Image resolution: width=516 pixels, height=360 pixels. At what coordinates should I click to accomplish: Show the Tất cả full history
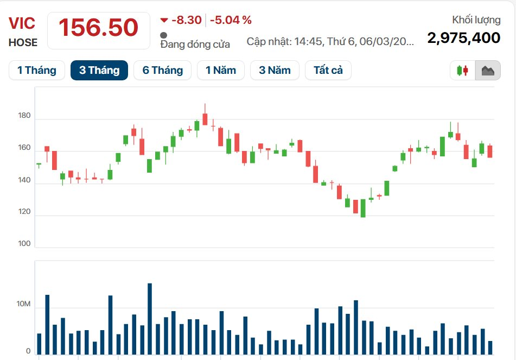click(328, 71)
